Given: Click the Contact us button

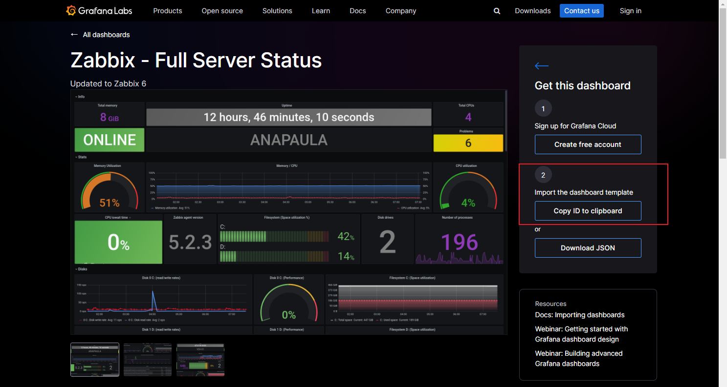Looking at the screenshot, I should (582, 11).
